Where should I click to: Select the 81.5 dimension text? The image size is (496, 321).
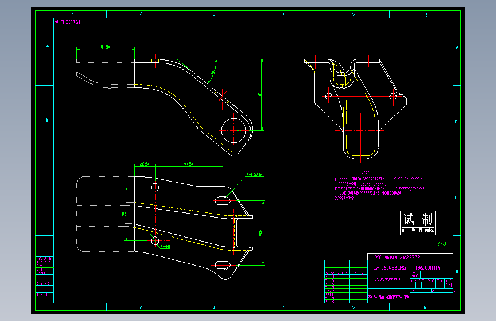(x=105, y=47)
